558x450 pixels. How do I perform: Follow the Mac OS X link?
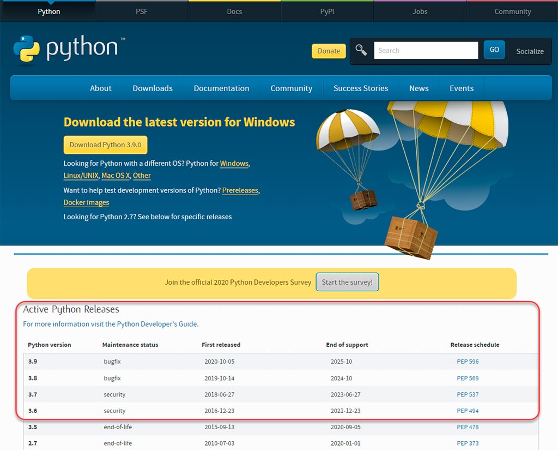click(x=116, y=175)
